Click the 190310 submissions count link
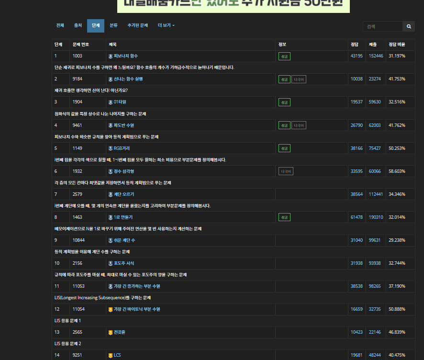Image resolution: width=424 pixels, height=360 pixels. [x=376, y=217]
